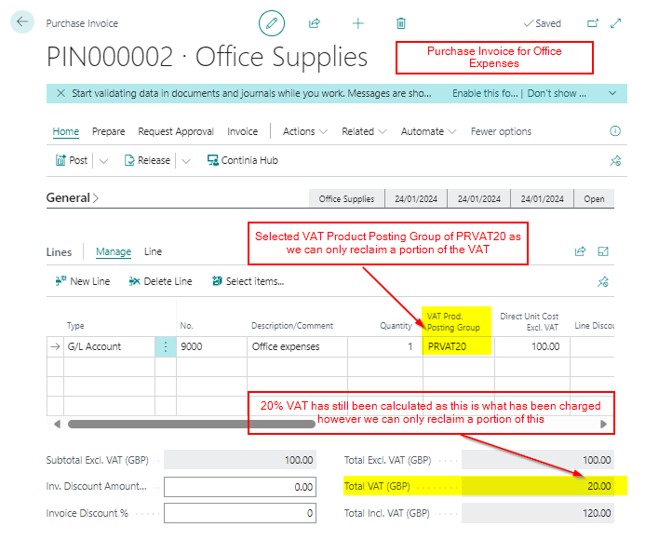Click the three-dot menu on G/L Account row
672x554 pixels.
coord(167,347)
